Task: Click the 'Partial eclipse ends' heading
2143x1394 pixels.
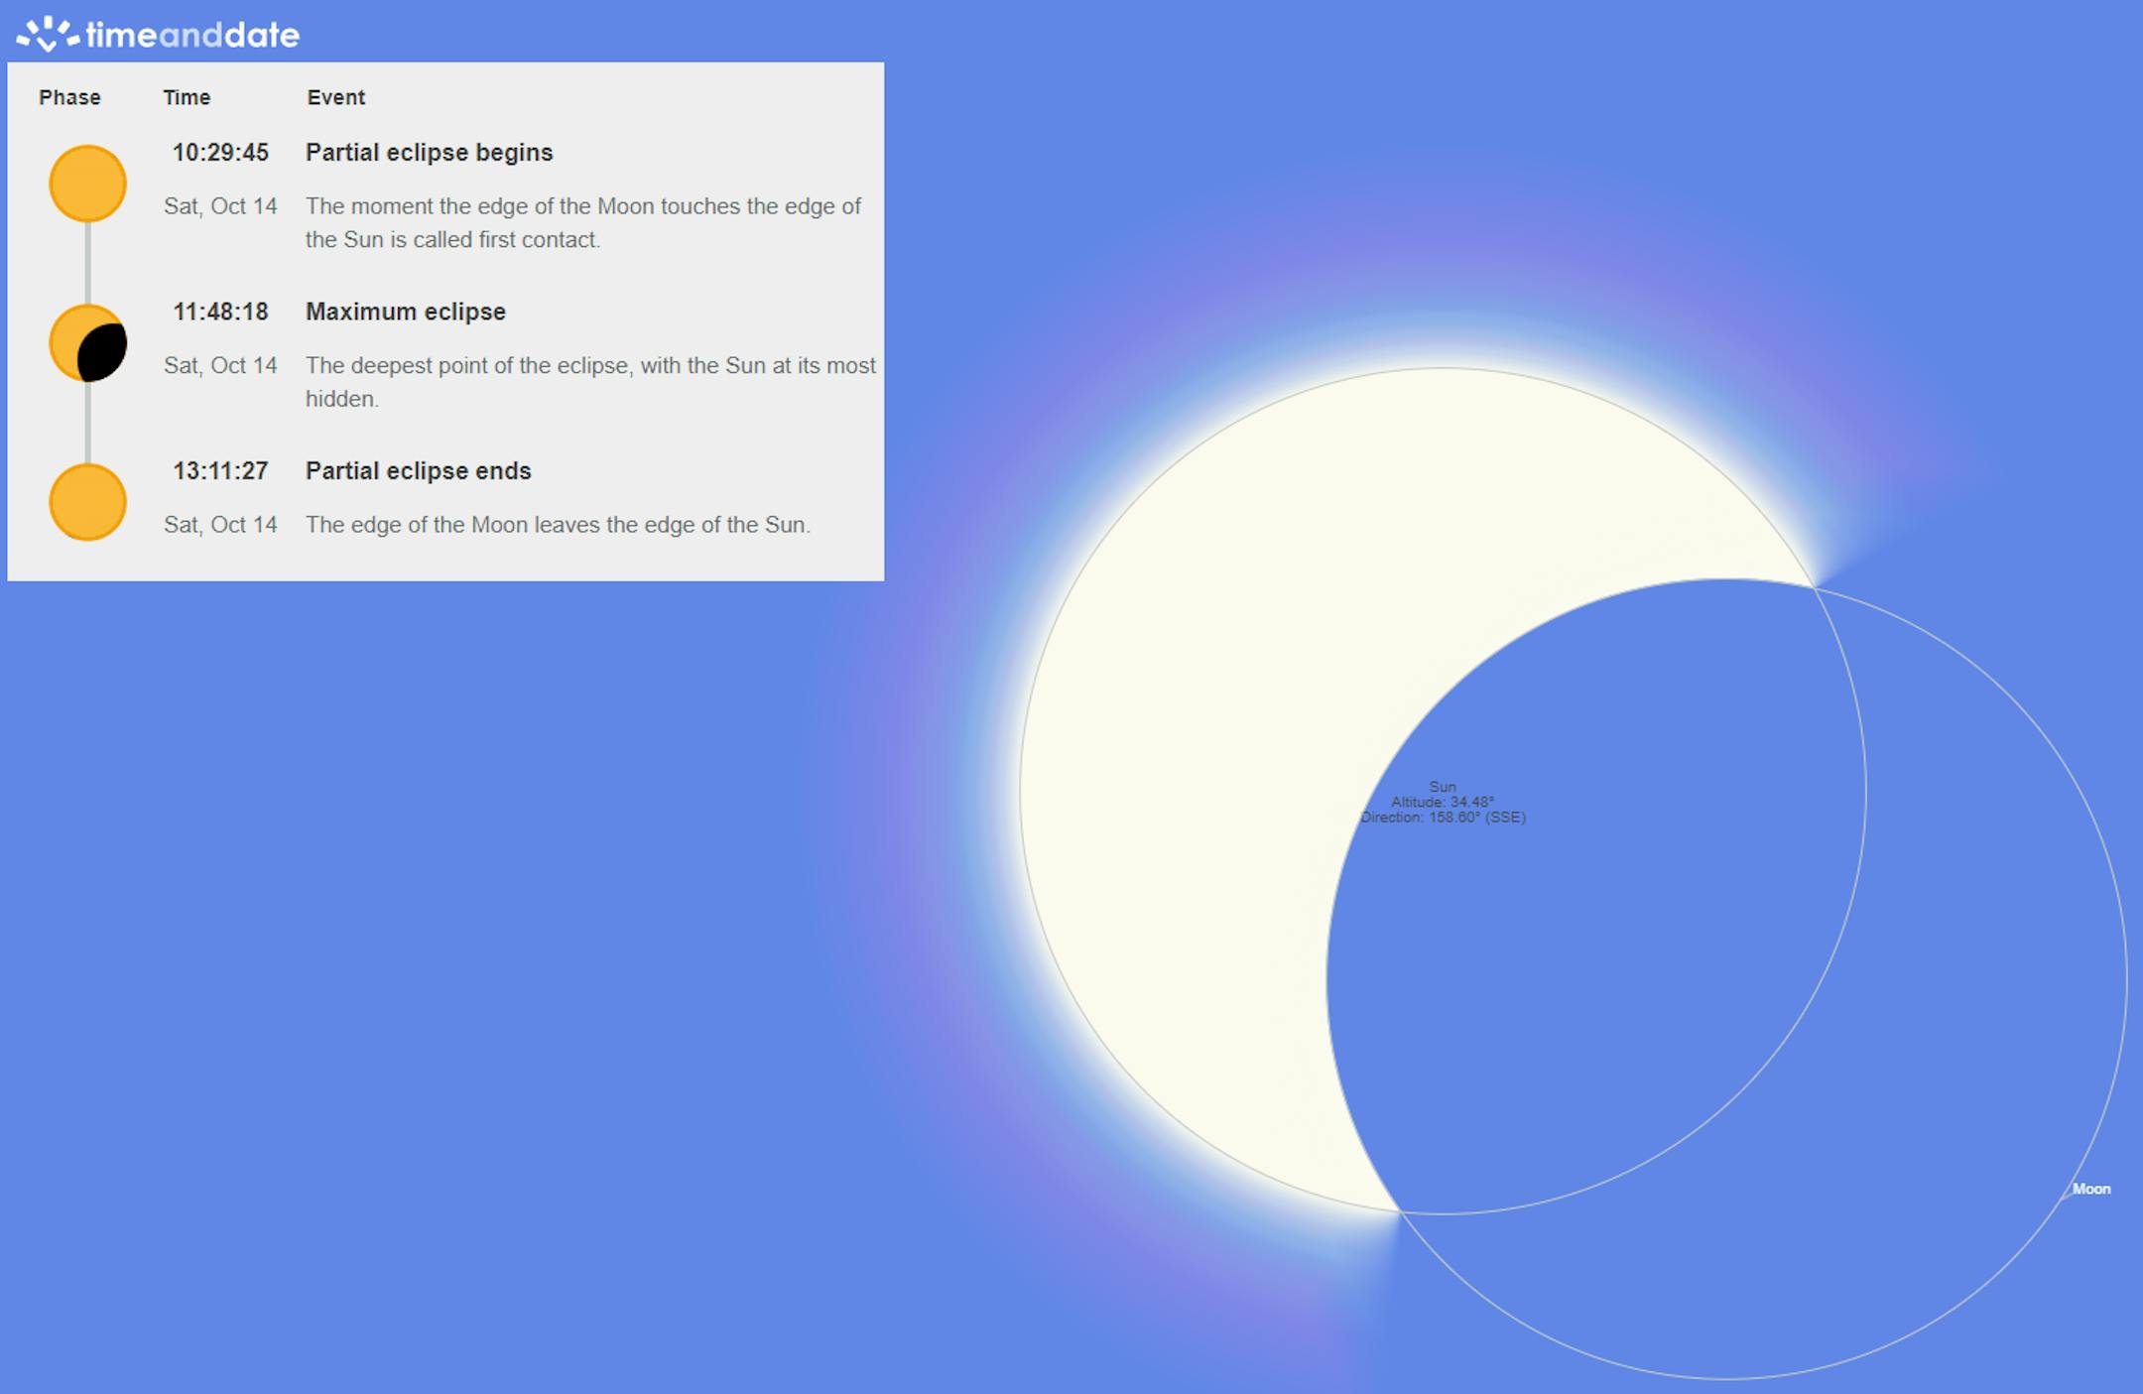Action: [418, 471]
